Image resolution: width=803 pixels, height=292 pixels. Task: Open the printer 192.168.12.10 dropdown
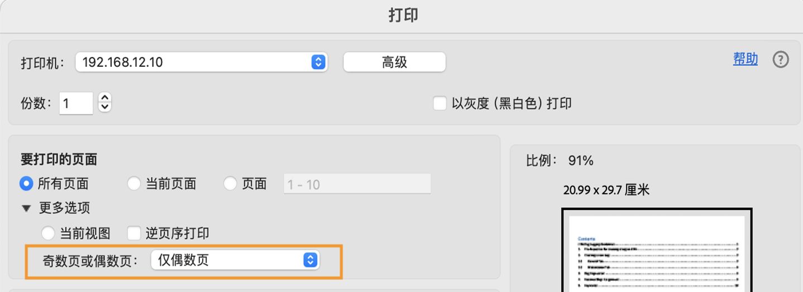pyautogui.click(x=201, y=62)
